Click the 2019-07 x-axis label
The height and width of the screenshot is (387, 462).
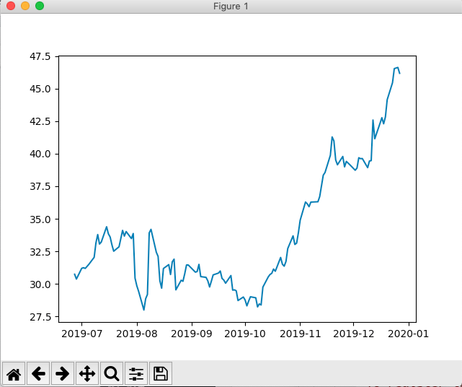coord(82,334)
